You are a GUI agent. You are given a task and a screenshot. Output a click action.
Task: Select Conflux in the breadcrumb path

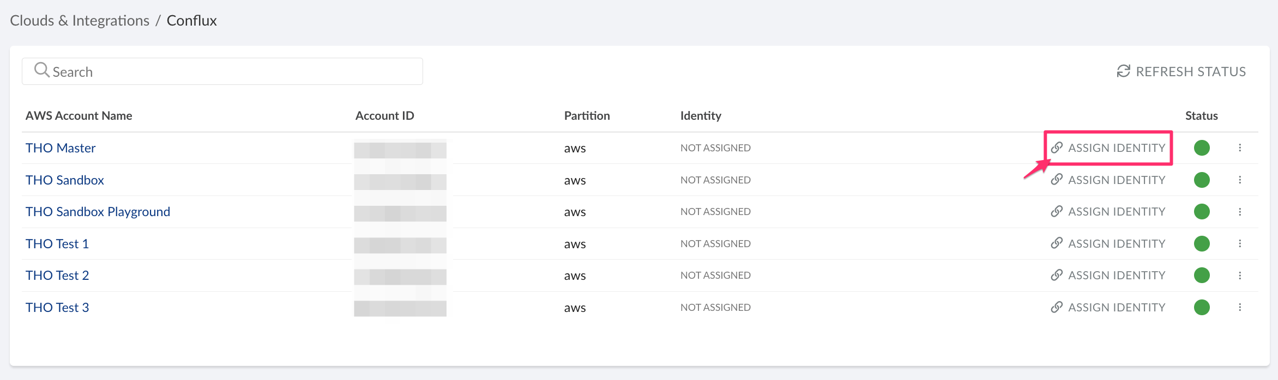[191, 20]
